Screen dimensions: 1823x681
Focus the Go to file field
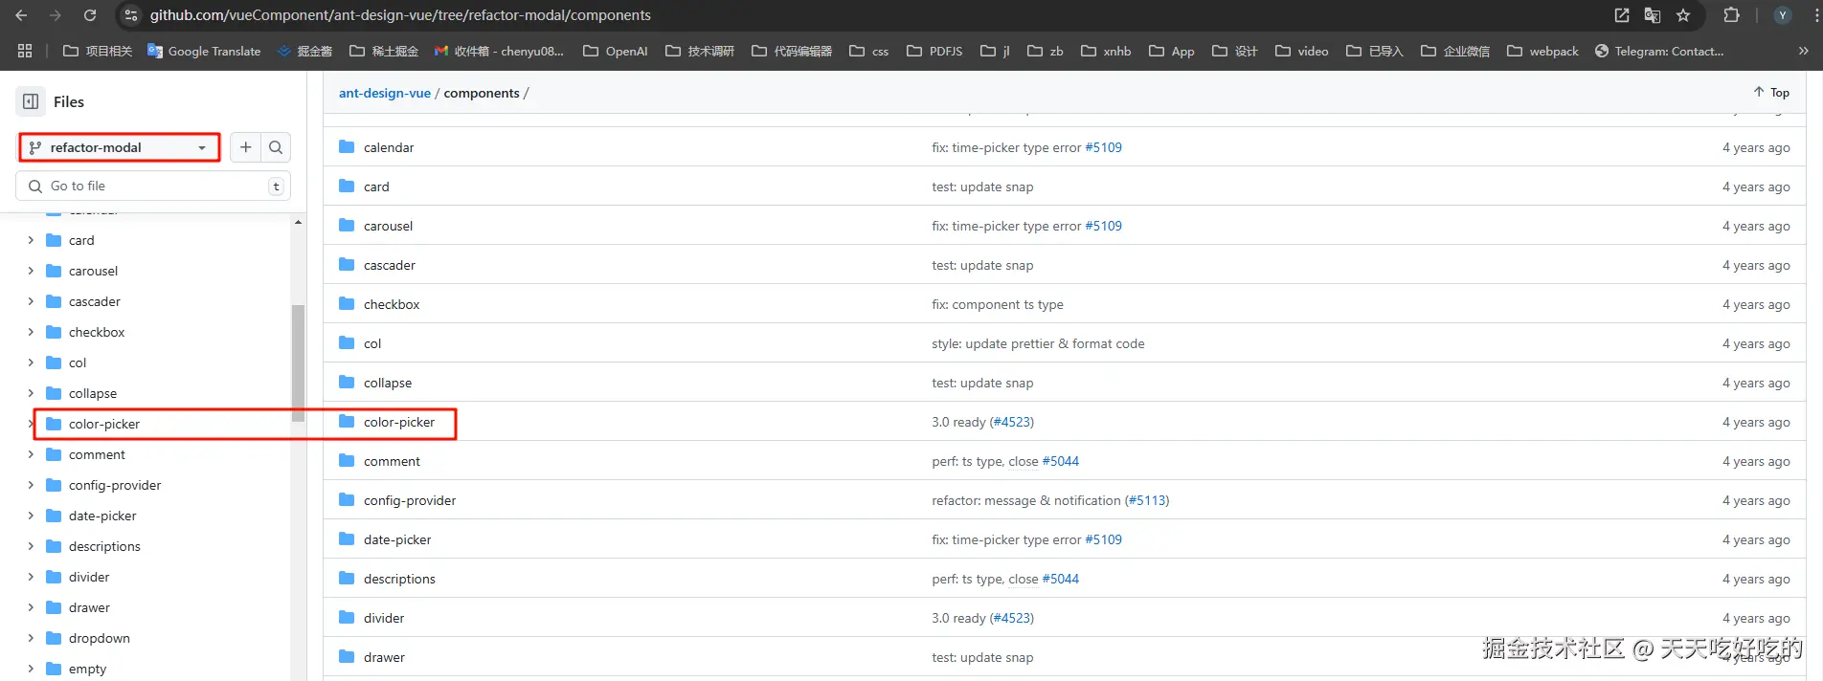153,186
